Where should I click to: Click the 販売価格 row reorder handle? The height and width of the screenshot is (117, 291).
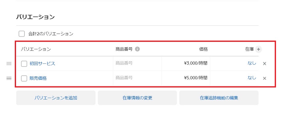tap(9, 78)
